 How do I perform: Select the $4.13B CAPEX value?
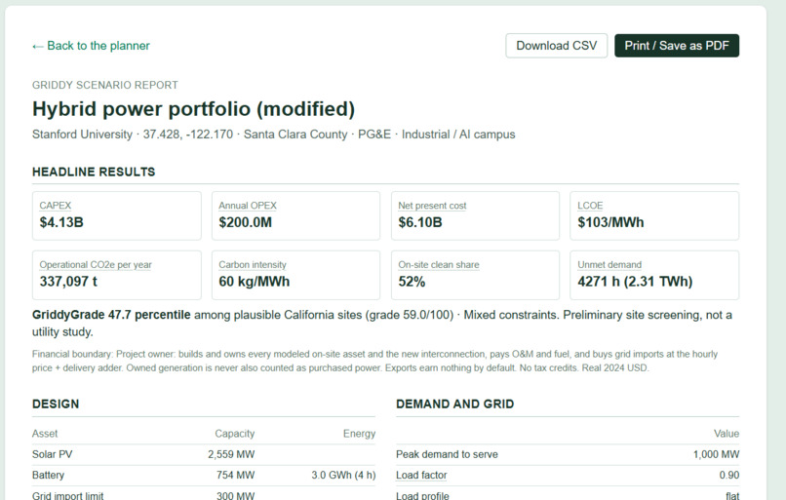click(61, 222)
